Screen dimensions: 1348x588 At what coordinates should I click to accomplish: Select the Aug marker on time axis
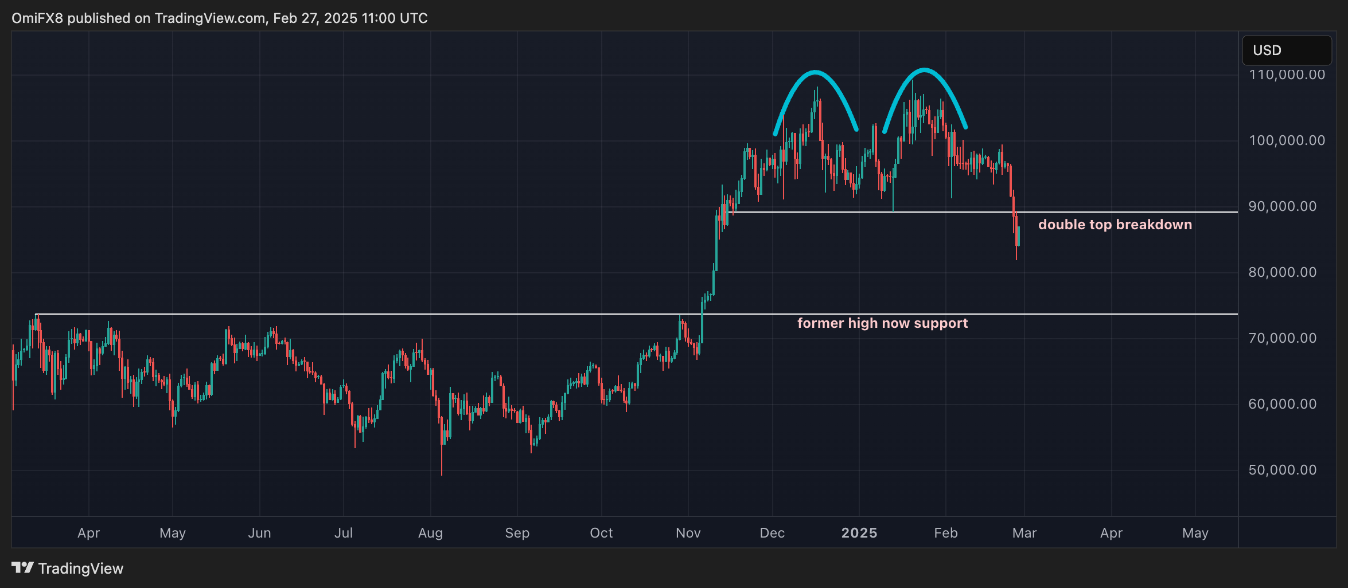(430, 533)
